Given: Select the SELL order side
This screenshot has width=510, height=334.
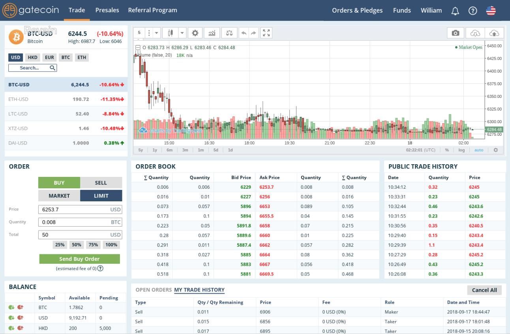Looking at the screenshot, I should click(101, 183).
